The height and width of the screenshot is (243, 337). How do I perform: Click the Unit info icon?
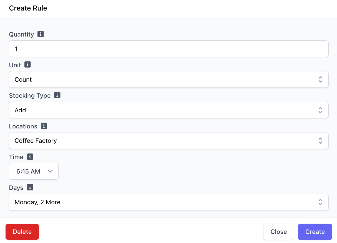[27, 64]
